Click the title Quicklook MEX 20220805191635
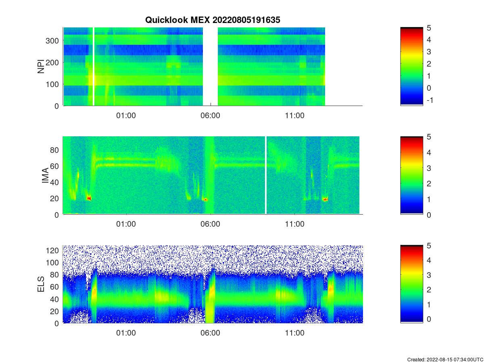The height and width of the screenshot is (363, 484). [x=213, y=20]
